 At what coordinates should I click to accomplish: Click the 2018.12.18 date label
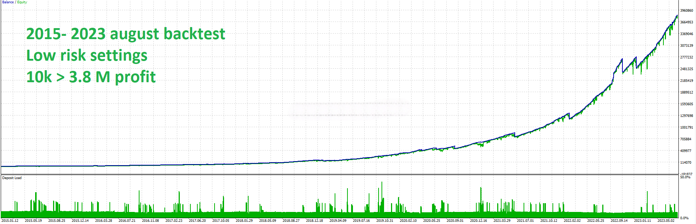click(x=314, y=221)
